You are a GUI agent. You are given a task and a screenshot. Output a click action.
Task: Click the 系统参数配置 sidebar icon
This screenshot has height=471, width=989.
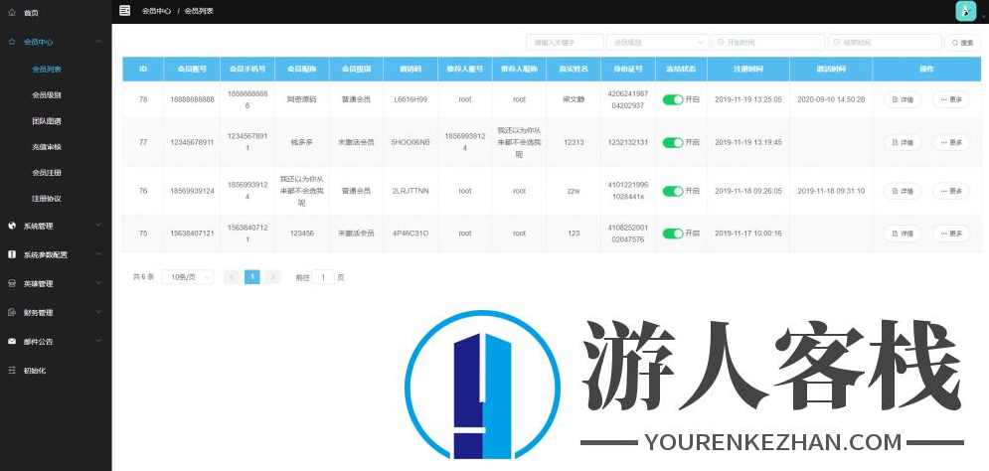click(12, 254)
